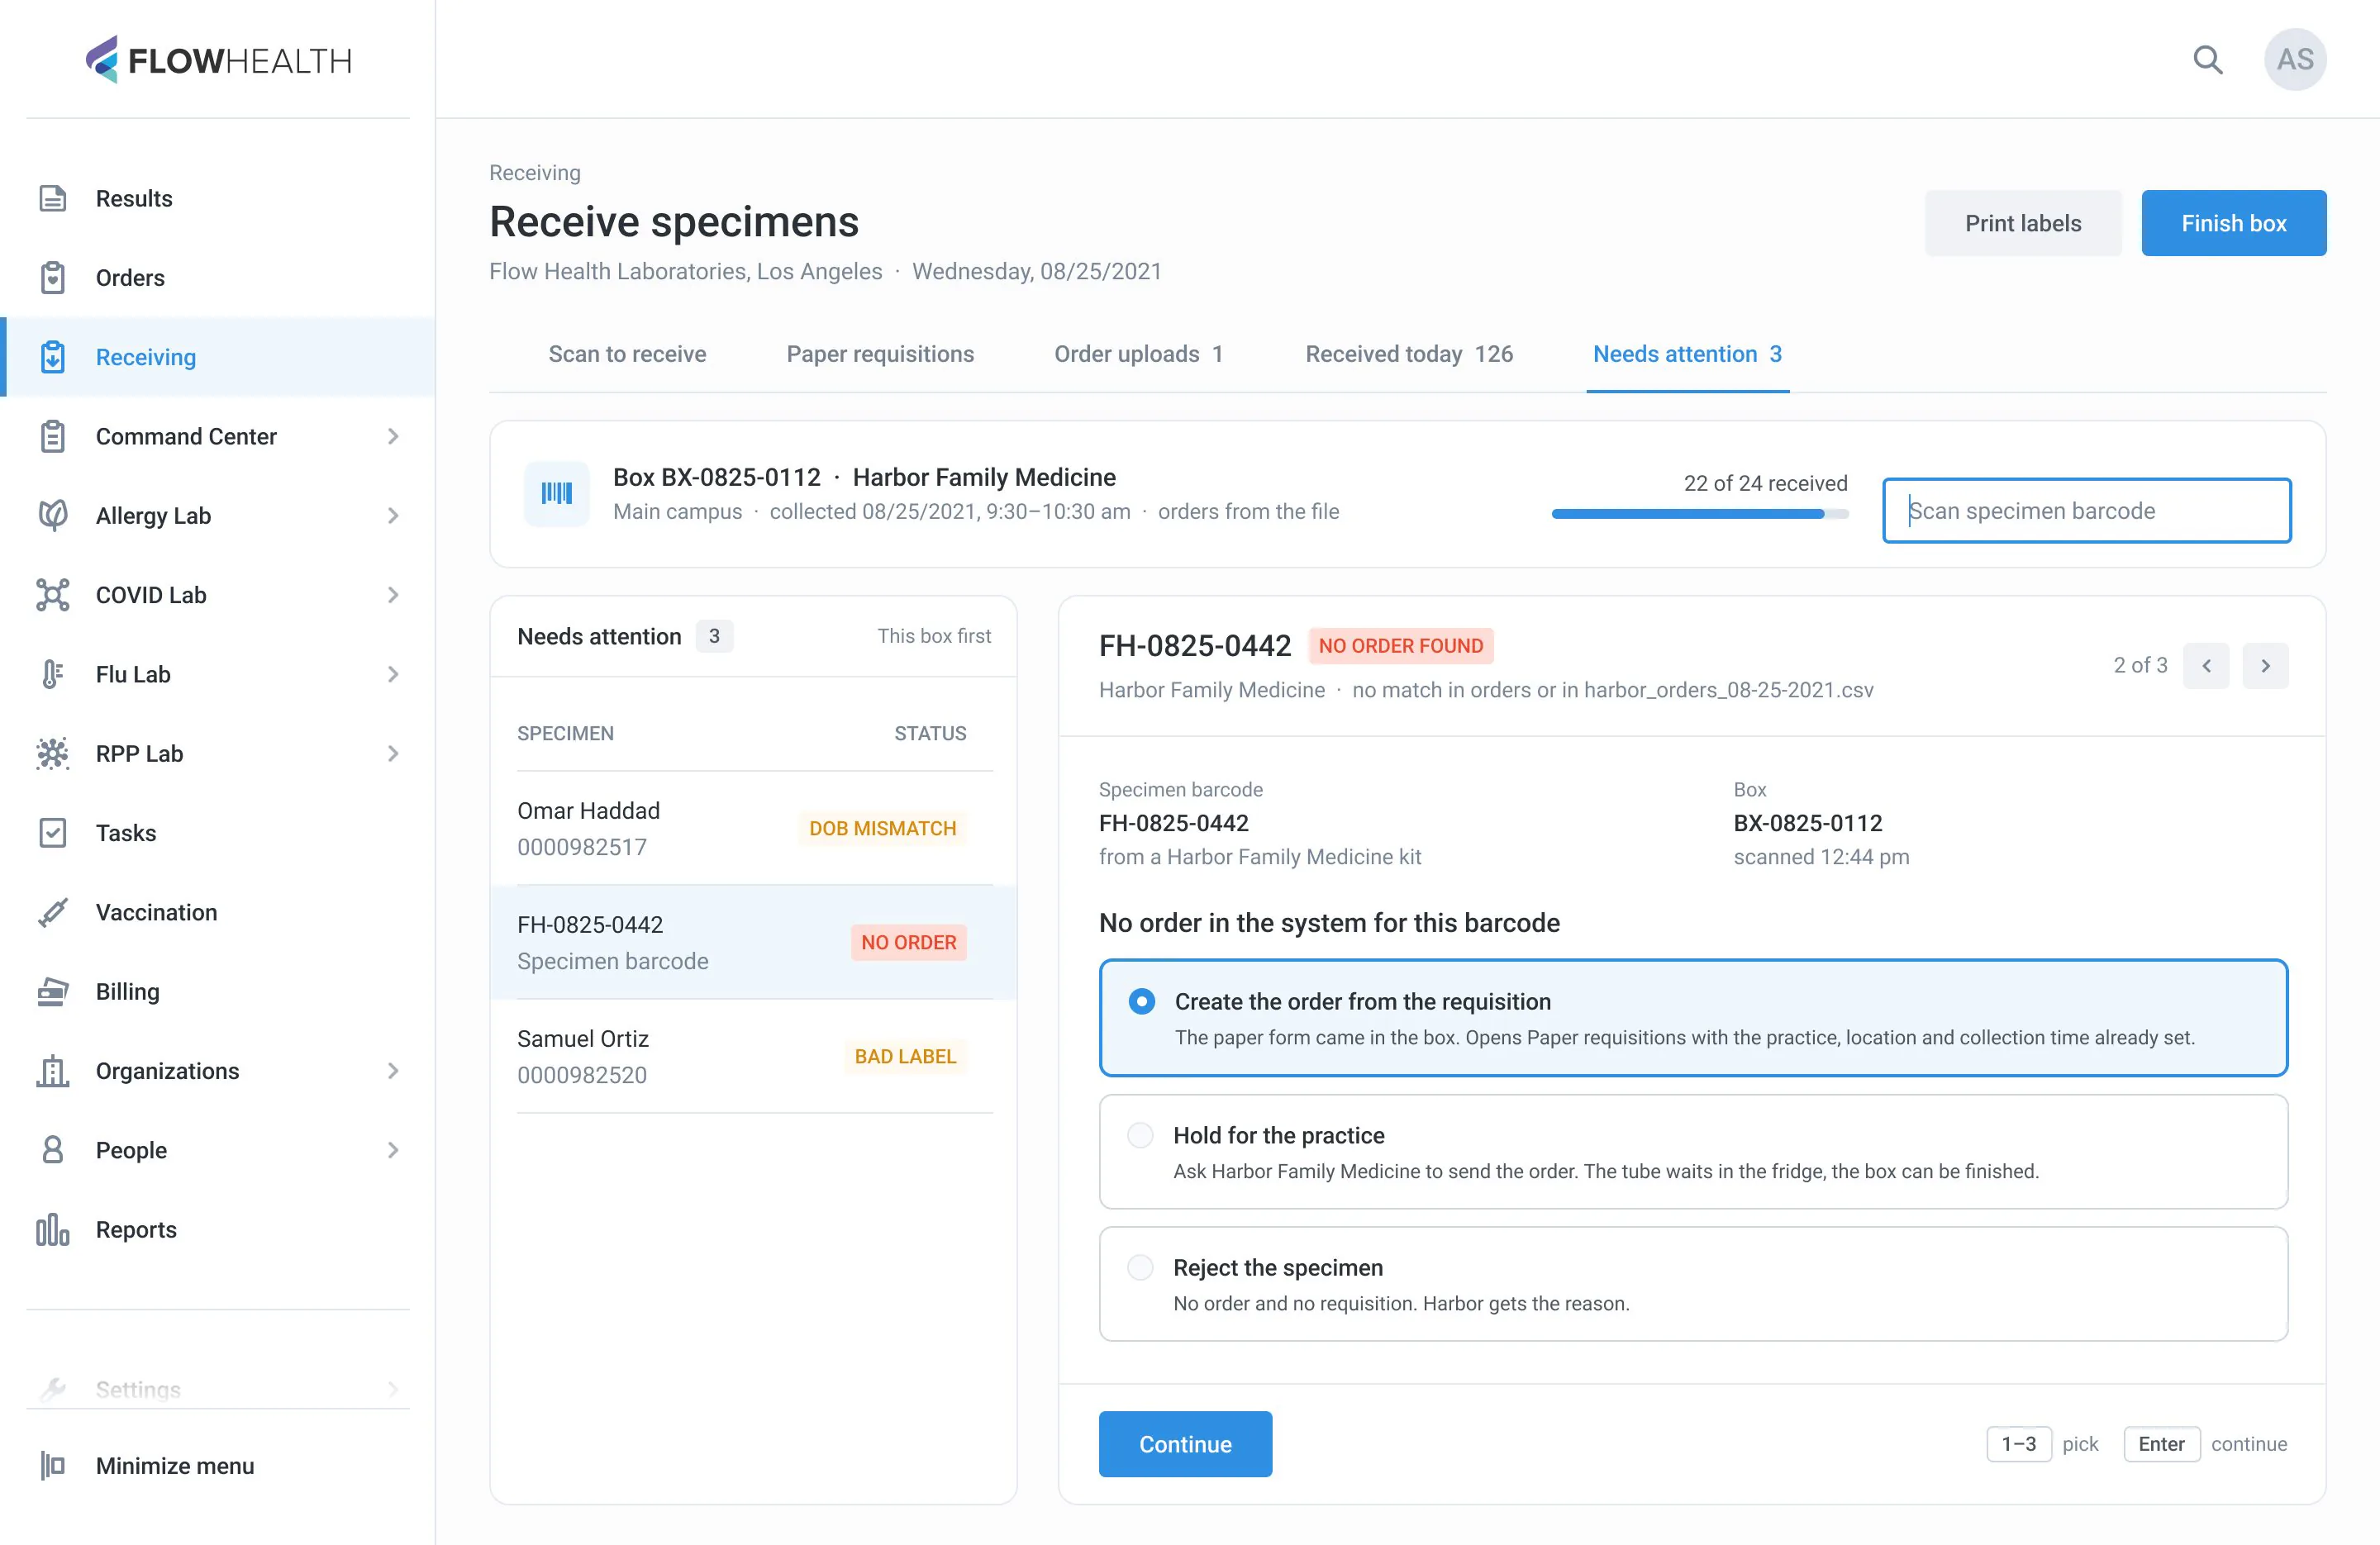2380x1545 pixels.
Task: Switch to Scan to receive tab
Action: pos(627,354)
